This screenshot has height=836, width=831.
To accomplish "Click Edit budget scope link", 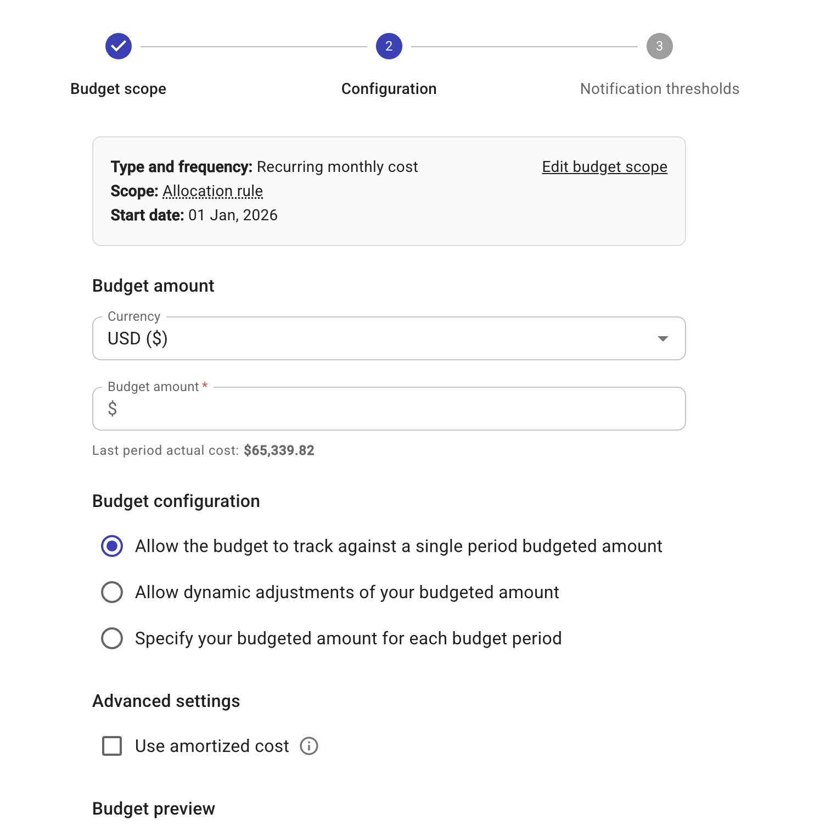I will pos(604,167).
